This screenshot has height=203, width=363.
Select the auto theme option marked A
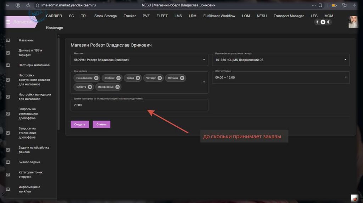point(323,22)
